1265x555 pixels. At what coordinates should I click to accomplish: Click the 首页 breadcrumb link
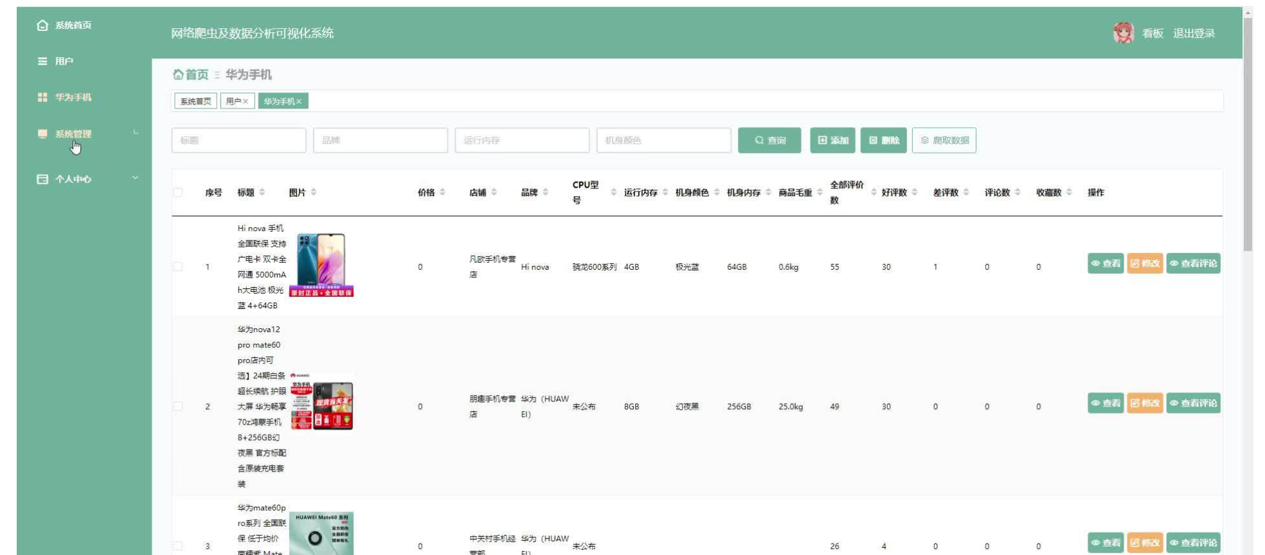(x=197, y=75)
